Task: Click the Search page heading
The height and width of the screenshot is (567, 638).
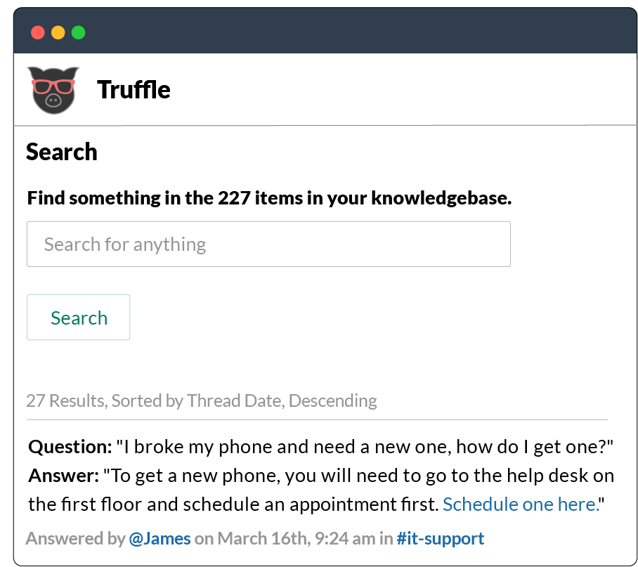Action: pyautogui.click(x=61, y=152)
